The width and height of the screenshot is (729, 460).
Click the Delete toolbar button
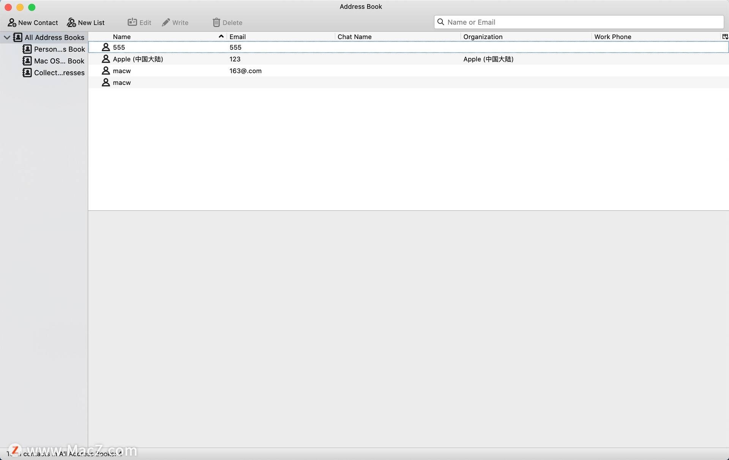click(227, 22)
